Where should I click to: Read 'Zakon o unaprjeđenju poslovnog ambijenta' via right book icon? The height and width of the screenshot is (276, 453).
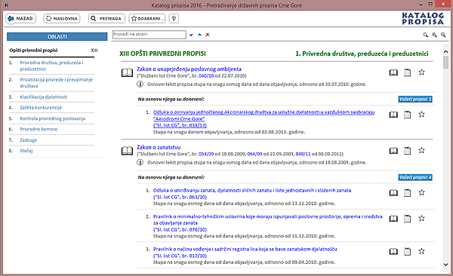[393, 72]
